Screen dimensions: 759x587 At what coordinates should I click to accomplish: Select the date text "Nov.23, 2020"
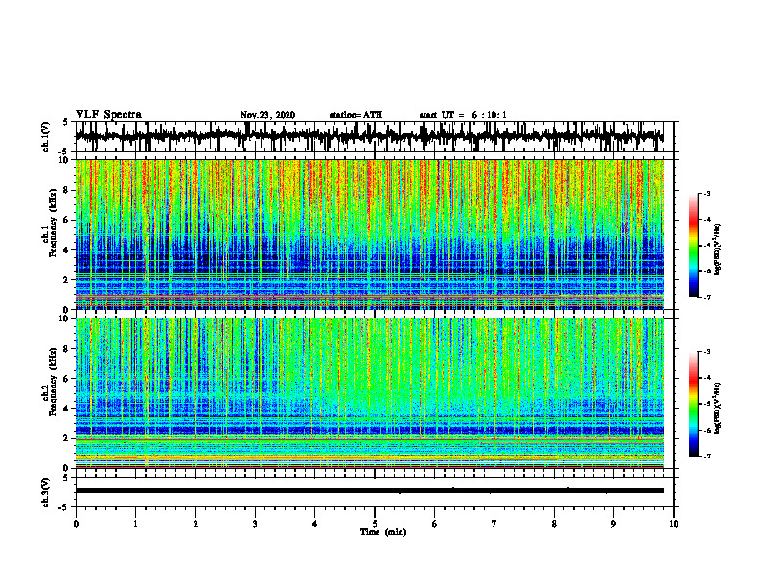[x=267, y=115]
